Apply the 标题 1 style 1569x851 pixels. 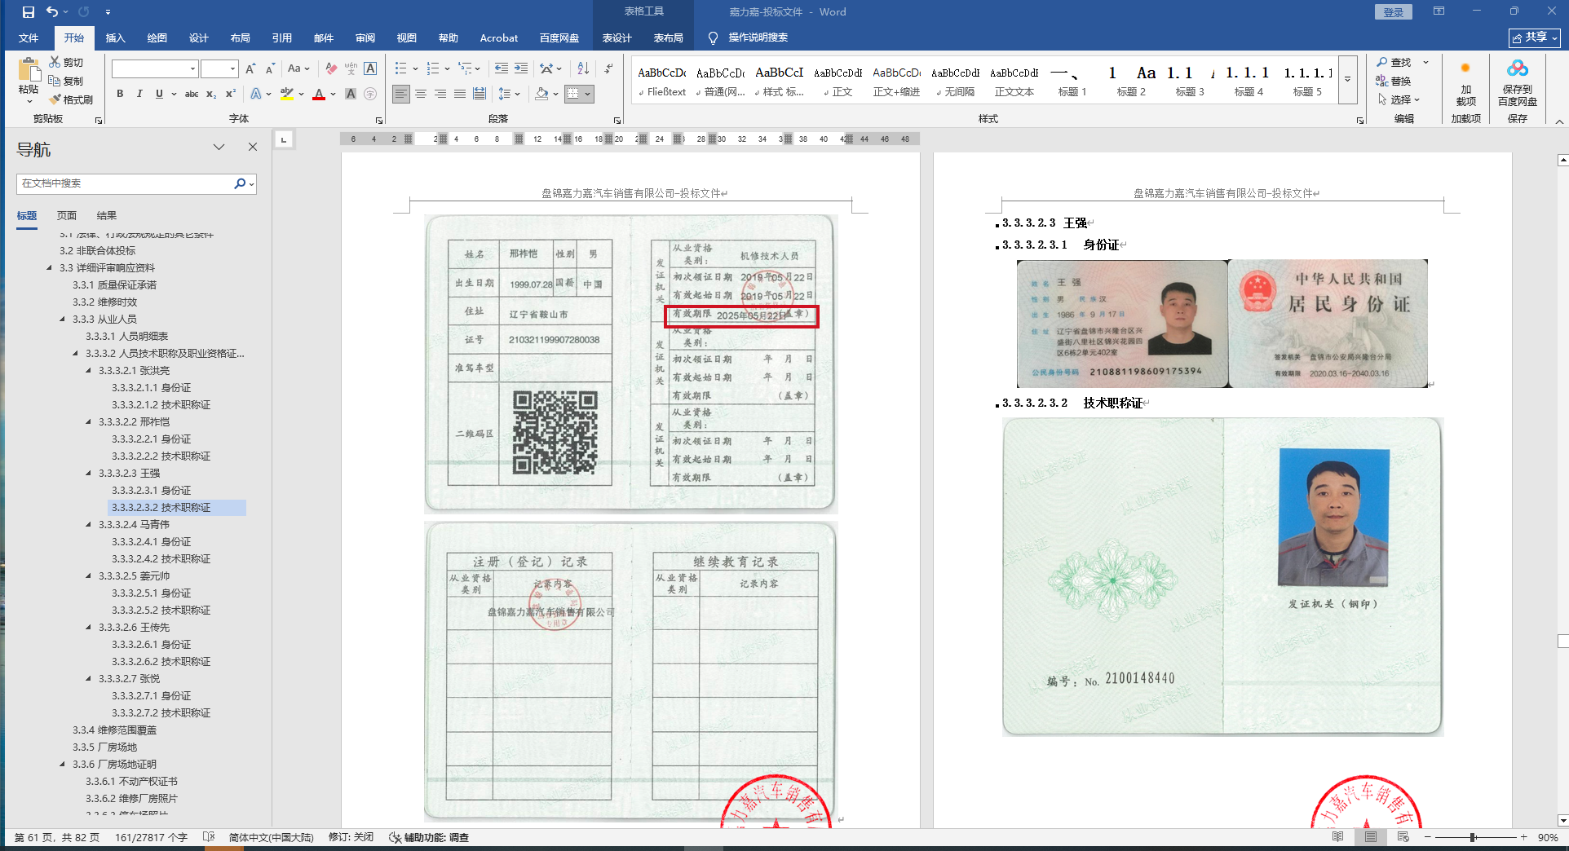tap(1072, 80)
